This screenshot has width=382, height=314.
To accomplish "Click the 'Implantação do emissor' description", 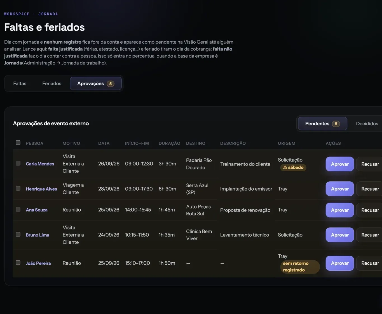I will [246, 189].
